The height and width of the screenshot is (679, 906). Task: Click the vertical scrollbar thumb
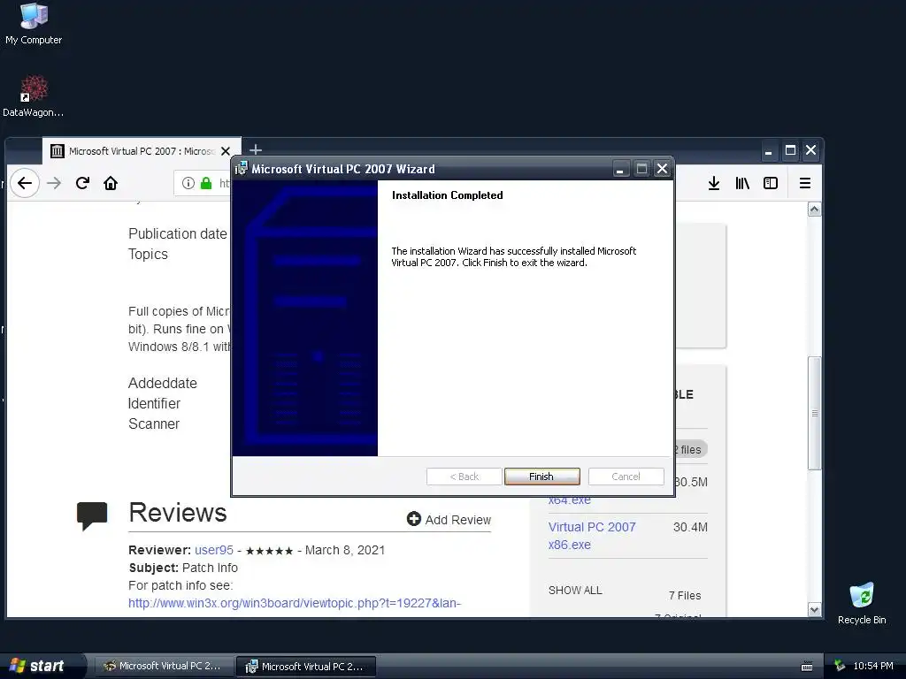814,414
